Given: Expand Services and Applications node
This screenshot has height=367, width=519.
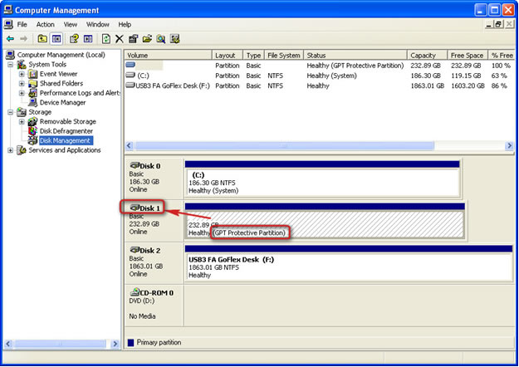Looking at the screenshot, I should pyautogui.click(x=11, y=150).
